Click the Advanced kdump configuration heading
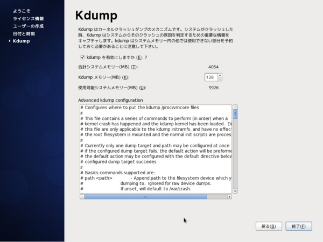The height and width of the screenshot is (242, 323). tap(110, 100)
